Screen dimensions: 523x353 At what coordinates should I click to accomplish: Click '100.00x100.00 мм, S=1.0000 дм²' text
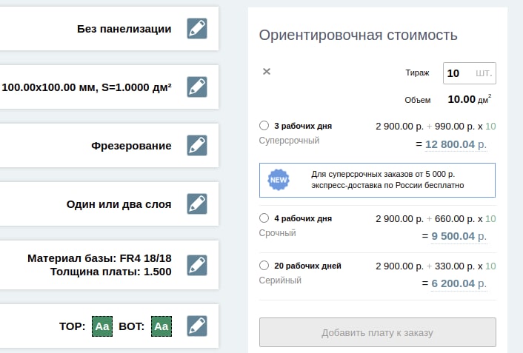click(x=87, y=87)
